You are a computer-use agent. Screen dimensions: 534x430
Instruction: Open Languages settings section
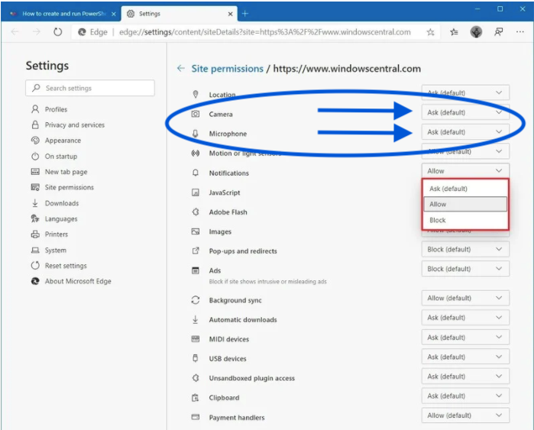[54, 218]
